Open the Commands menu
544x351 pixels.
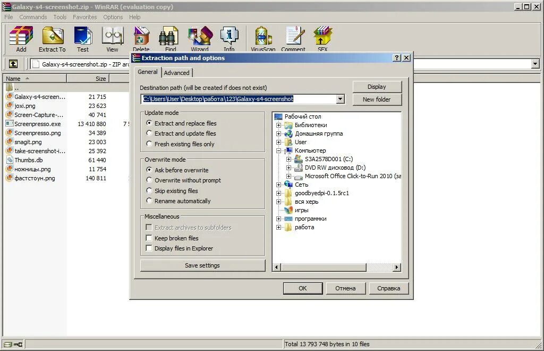click(33, 16)
